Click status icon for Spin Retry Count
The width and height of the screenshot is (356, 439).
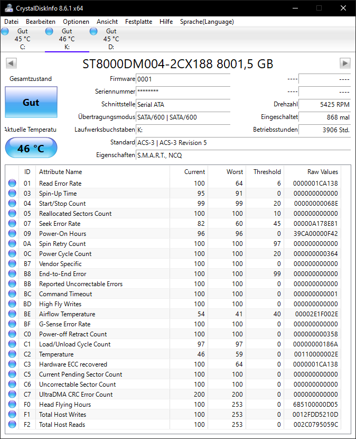tap(12, 244)
